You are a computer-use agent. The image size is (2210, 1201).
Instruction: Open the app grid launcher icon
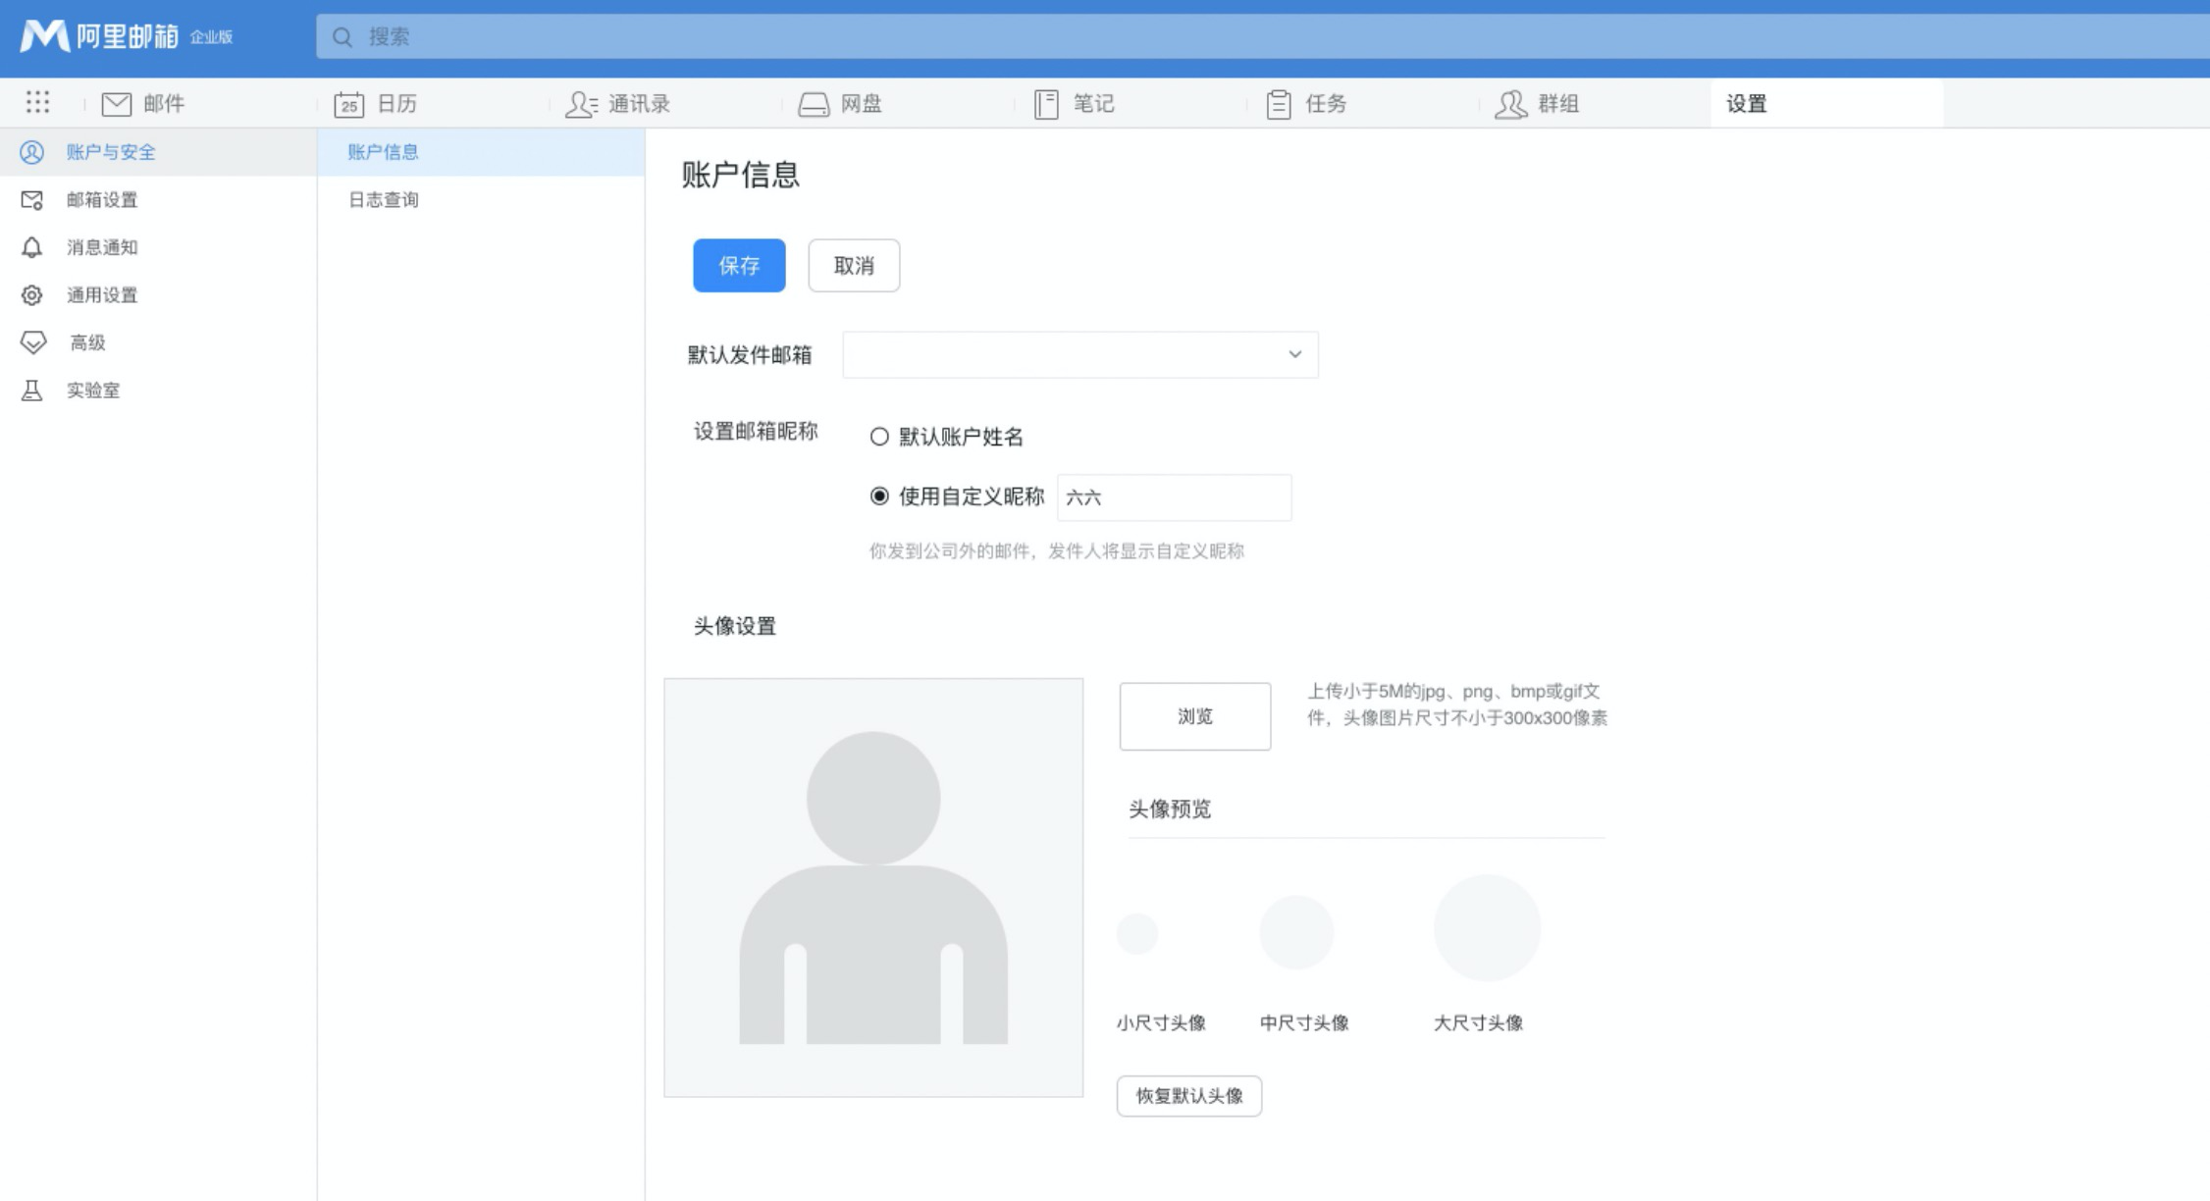37,102
